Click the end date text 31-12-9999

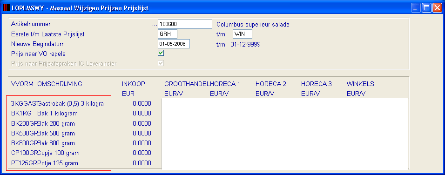pos(246,44)
